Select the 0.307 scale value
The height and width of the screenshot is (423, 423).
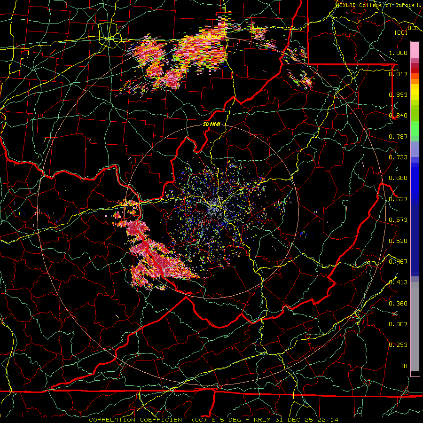click(x=398, y=324)
